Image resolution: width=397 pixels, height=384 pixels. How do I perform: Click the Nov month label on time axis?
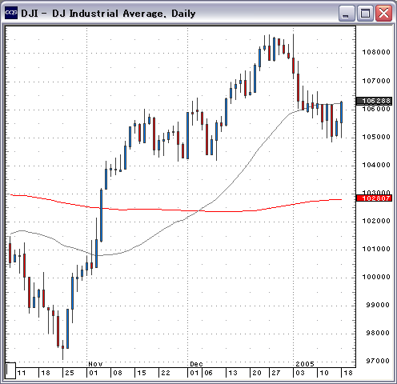tap(95, 364)
